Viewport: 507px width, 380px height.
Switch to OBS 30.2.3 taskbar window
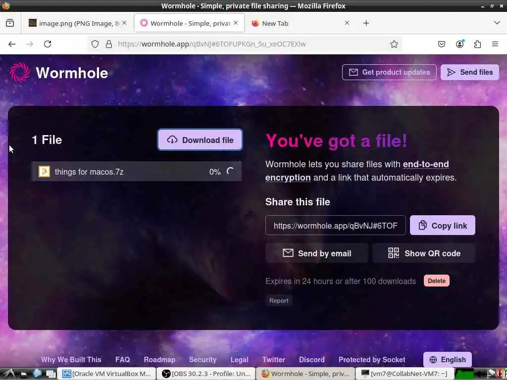tap(206, 374)
